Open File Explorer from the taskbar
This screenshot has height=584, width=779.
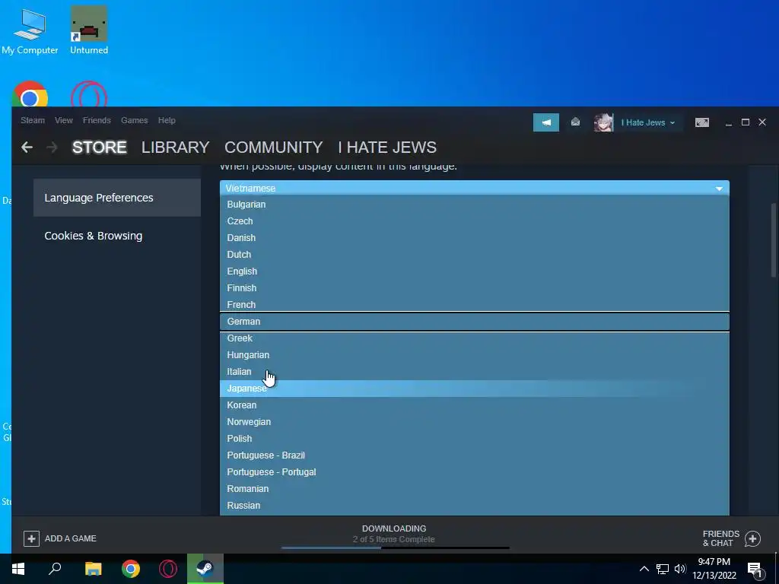[x=93, y=569]
